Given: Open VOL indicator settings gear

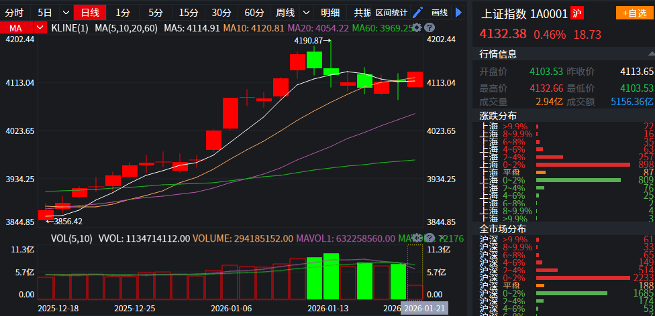Looking at the screenshot, I should 417,238.
